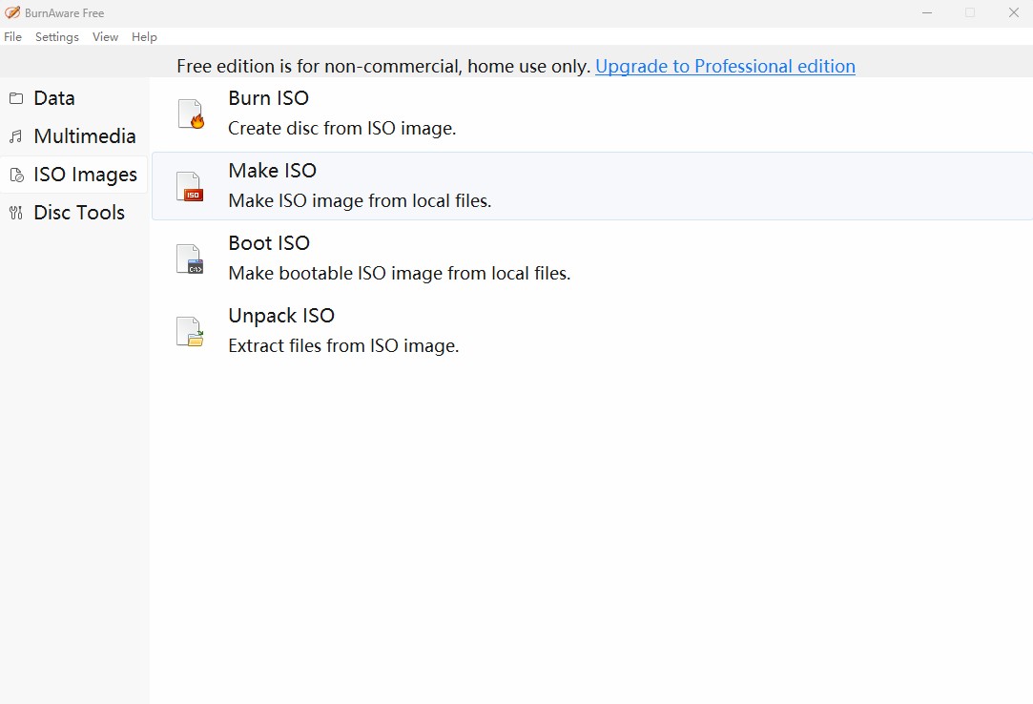Click the ISO Images disc icon
Screen dimensions: 1033x704
click(15, 174)
